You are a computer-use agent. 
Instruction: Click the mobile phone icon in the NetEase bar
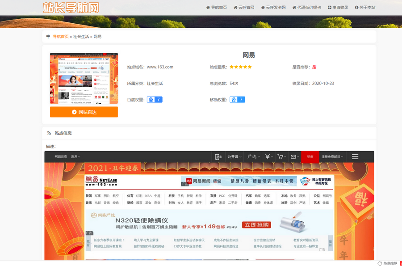(x=218, y=156)
